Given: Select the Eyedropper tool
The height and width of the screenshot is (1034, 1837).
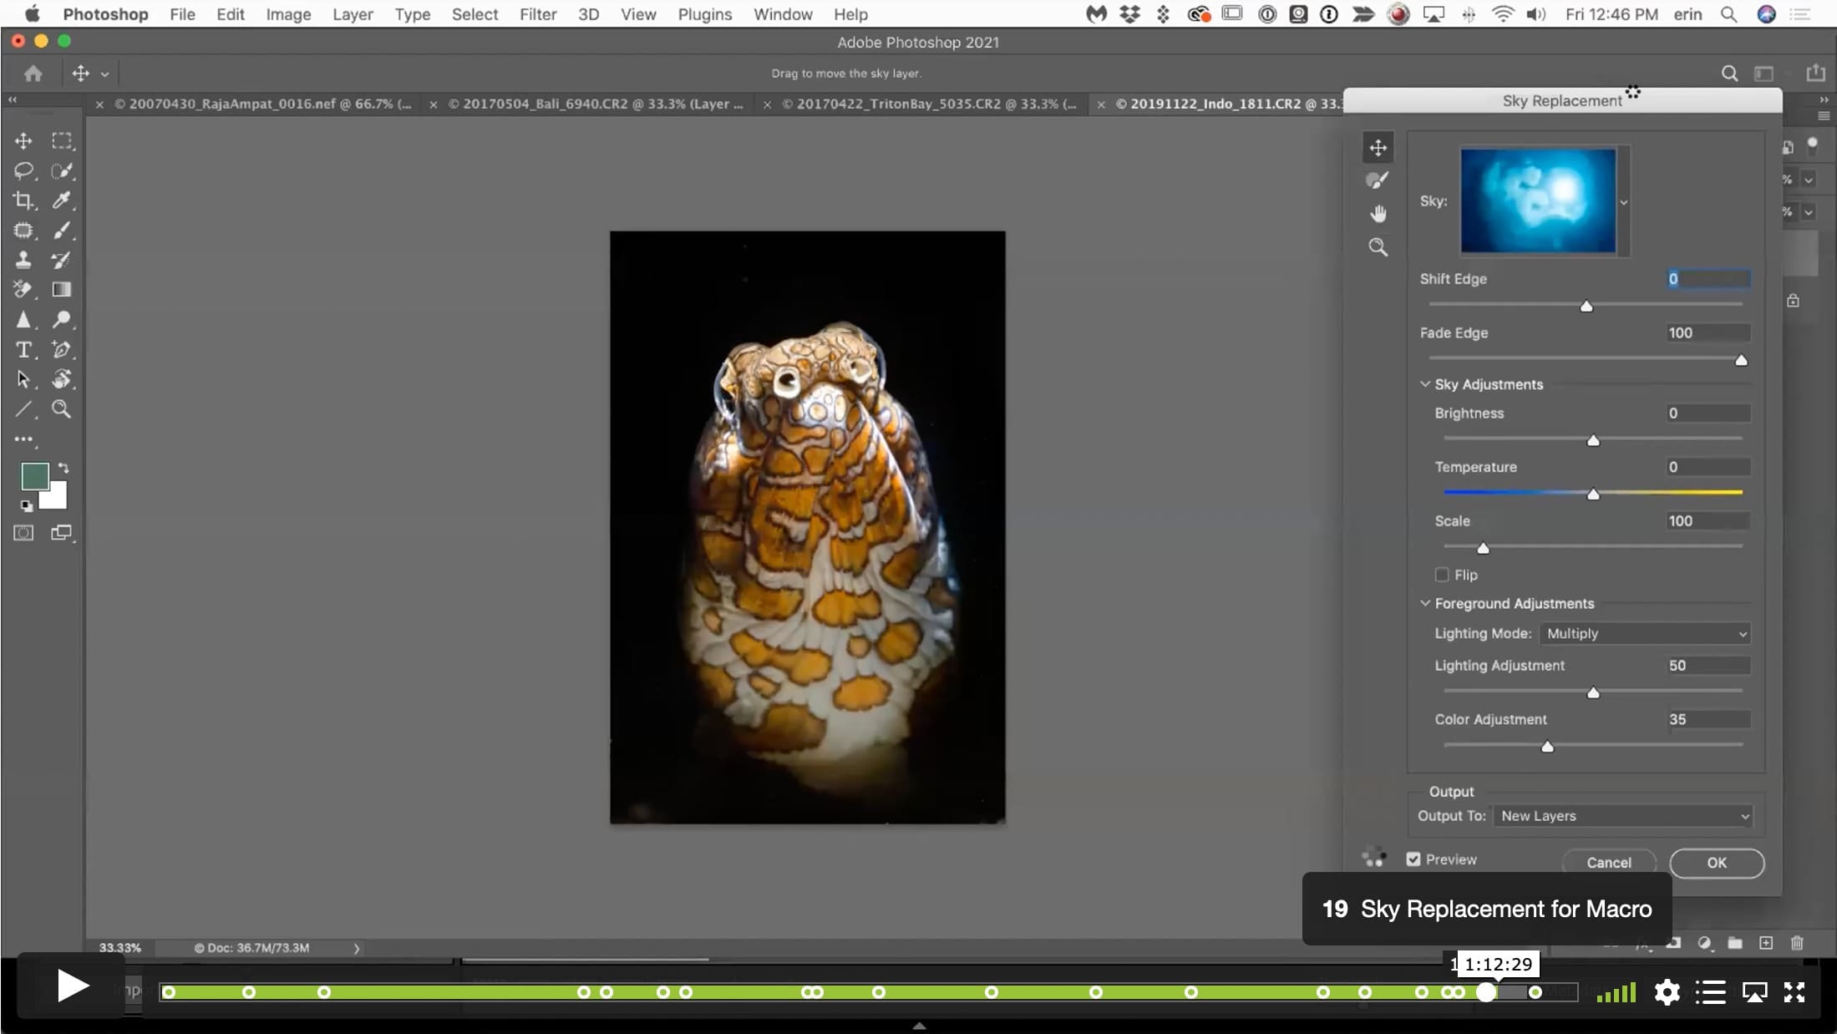Looking at the screenshot, I should (x=61, y=200).
